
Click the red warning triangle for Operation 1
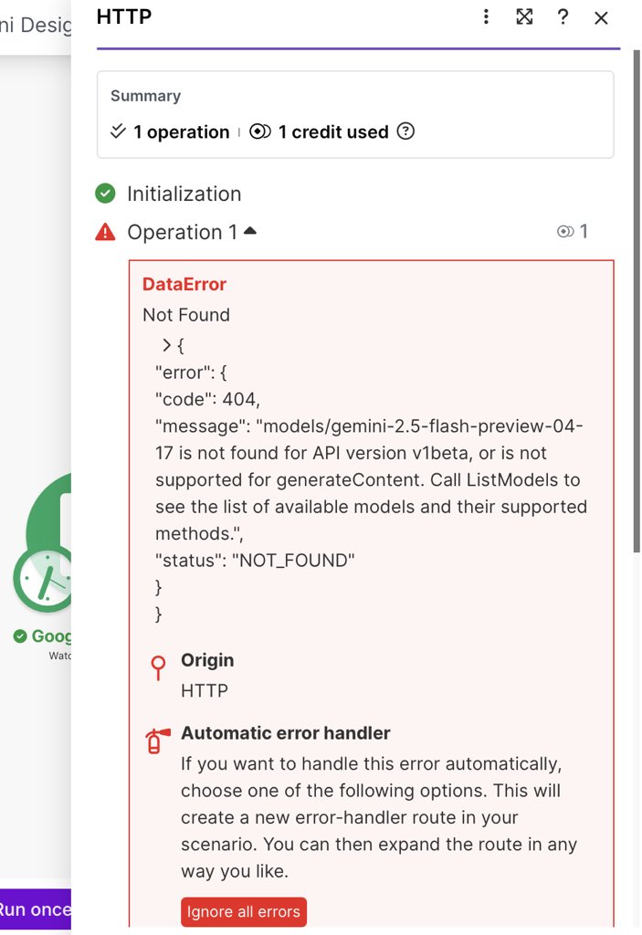[x=106, y=231]
